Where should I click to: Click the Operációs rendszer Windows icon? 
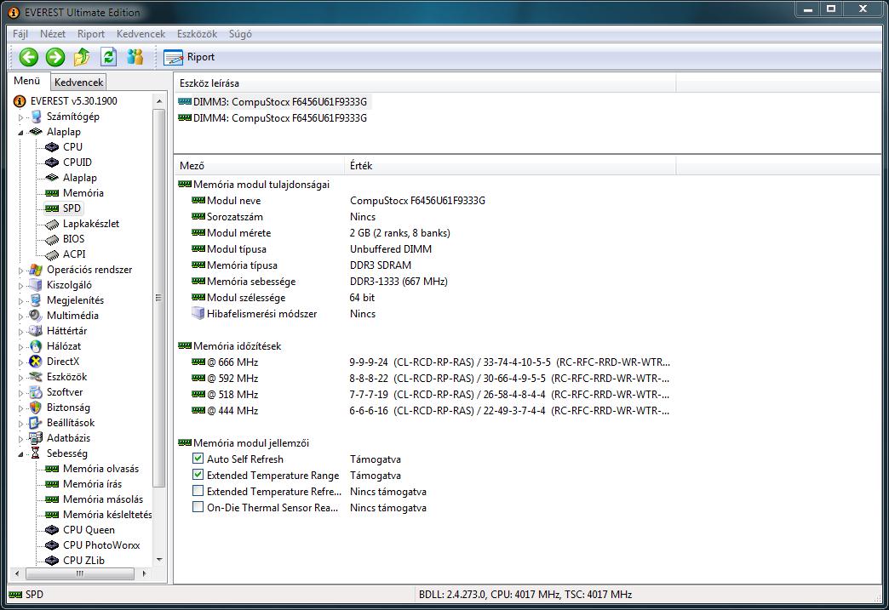[36, 270]
